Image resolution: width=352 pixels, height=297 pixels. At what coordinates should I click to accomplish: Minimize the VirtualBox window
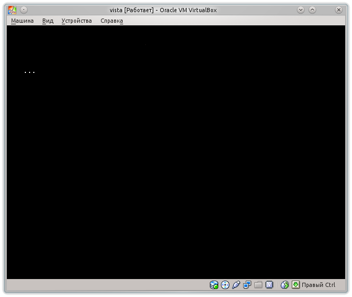click(301, 10)
